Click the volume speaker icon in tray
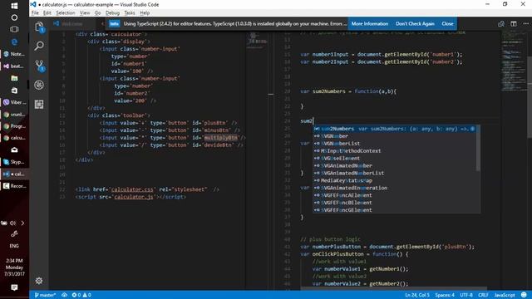This screenshot has height=299, width=532. 13,223
